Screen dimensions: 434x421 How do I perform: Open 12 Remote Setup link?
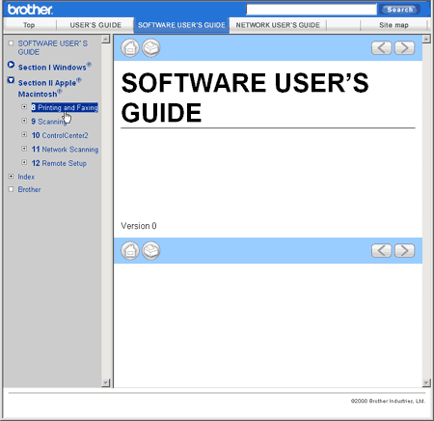(59, 163)
